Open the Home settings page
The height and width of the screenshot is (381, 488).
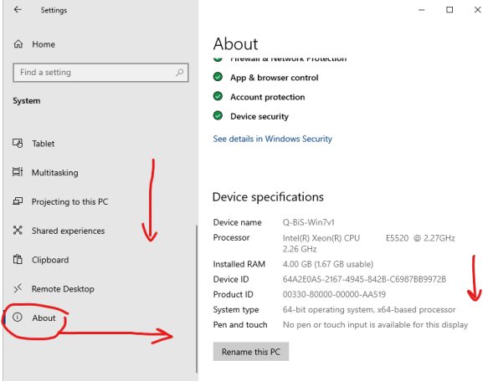click(44, 44)
